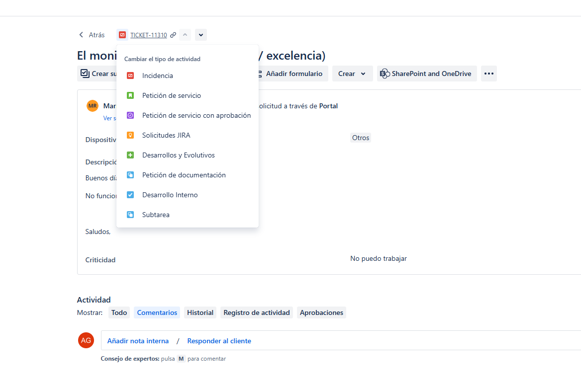Click the Subtarea type icon
581x385 pixels.
coord(130,215)
